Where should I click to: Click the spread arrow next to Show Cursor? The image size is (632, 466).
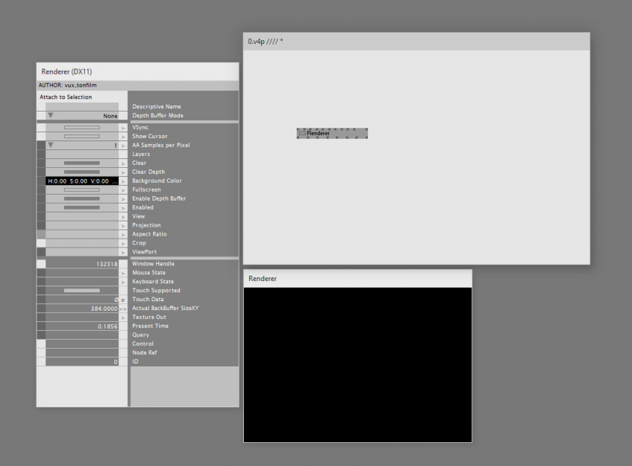coord(123,137)
